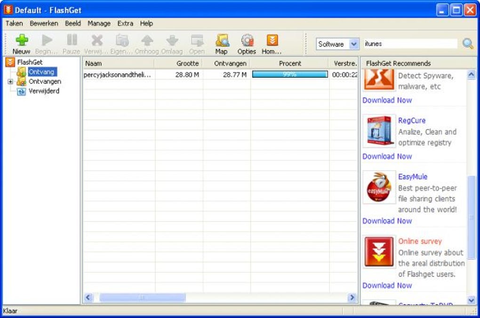Open the Taken menu

14,23
